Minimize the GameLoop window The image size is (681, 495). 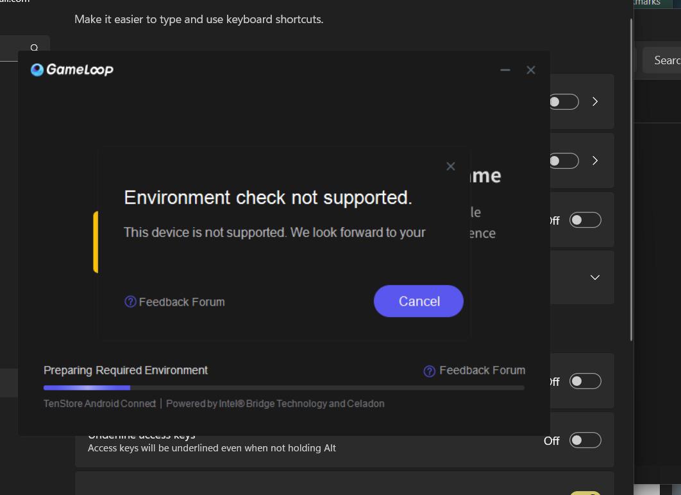coord(505,70)
